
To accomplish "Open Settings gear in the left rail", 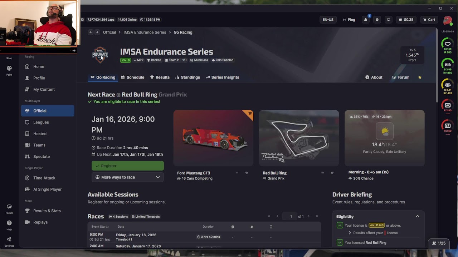I will pyautogui.click(x=9, y=241).
